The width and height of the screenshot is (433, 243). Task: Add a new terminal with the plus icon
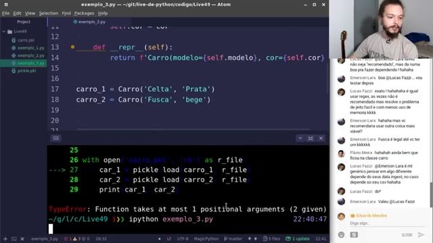[x=5, y=238]
